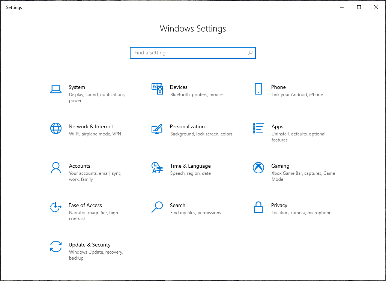This screenshot has width=386, height=281.
Task: Click the Privacy padlock icon
Action: (258, 207)
